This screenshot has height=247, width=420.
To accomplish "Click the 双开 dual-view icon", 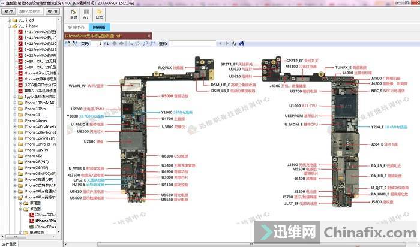I will [x=86, y=15].
